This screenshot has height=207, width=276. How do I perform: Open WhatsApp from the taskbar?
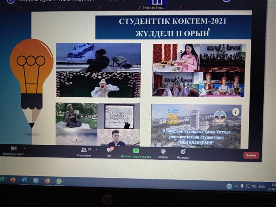click(x=59, y=181)
